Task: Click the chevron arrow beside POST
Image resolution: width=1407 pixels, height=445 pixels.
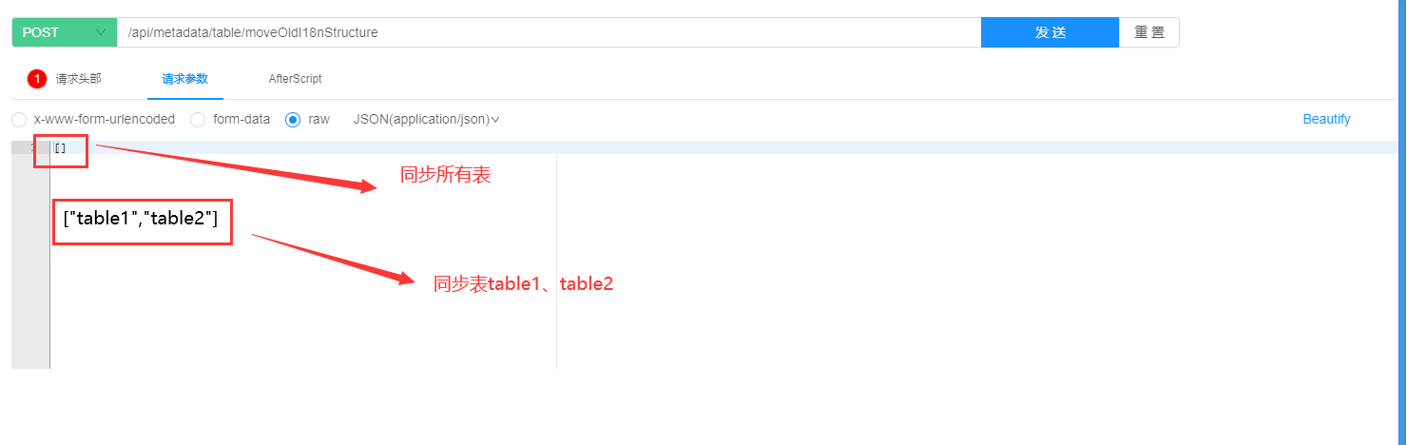Action: 101,32
